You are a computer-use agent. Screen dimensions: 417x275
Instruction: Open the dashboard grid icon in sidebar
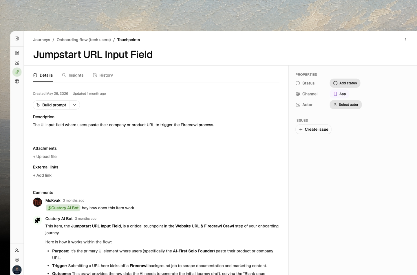[17, 53]
